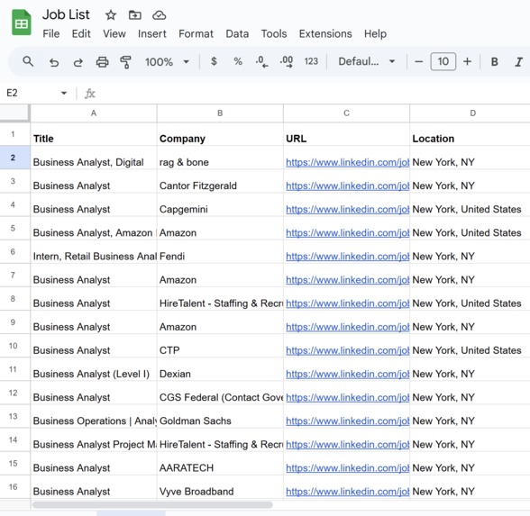This screenshot has height=516, width=530.
Task: Open the rag & bone LinkedIn URL
Action: (348, 162)
